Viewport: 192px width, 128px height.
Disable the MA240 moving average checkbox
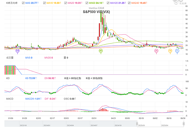[129, 3]
